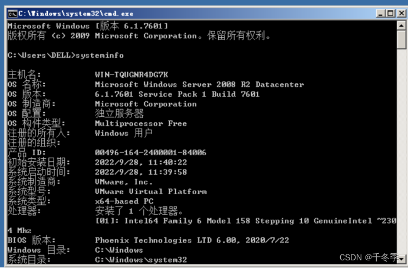Click install date 2022/9/28, 11:40:22
This screenshot has height=268, width=408.
[x=141, y=162]
